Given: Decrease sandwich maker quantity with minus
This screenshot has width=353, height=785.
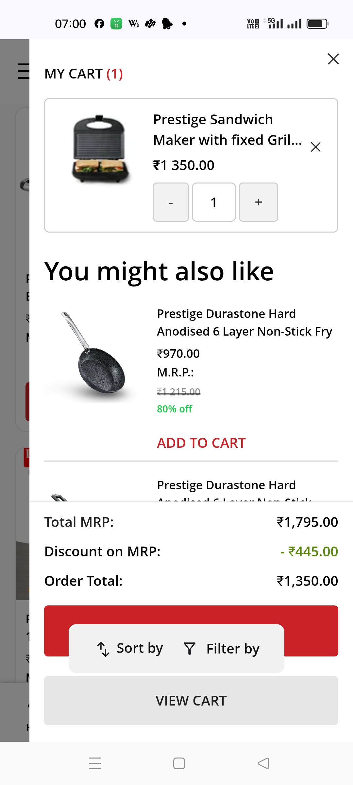Looking at the screenshot, I should pyautogui.click(x=171, y=202).
